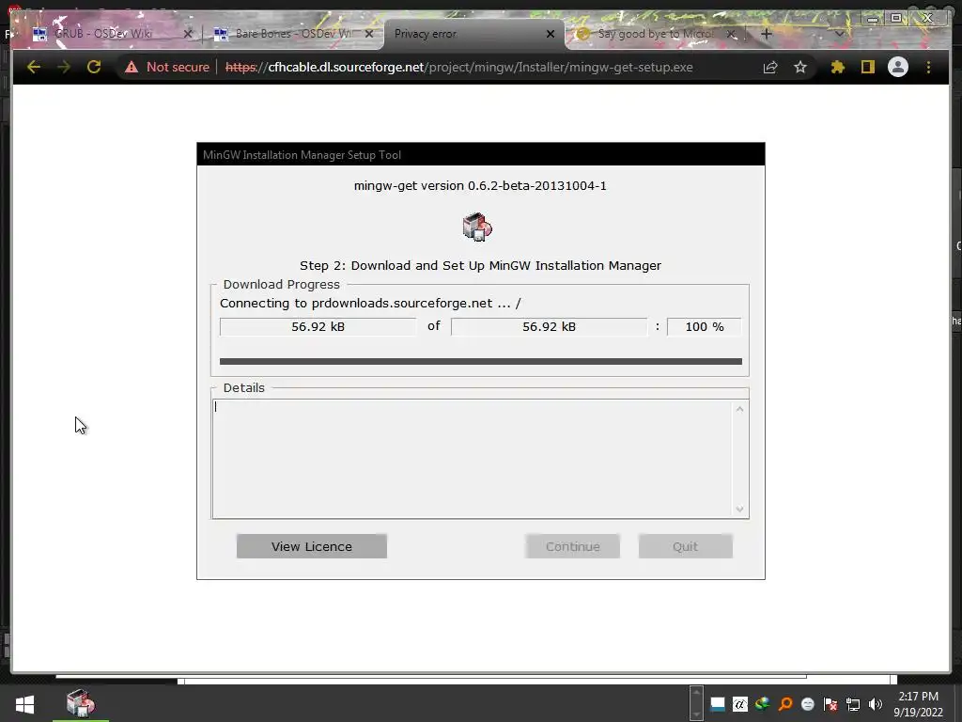Click the tray toolbar up arrow
Screen dimensions: 962x722
click(x=696, y=693)
